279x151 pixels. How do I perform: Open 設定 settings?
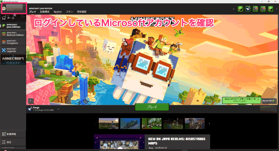pyautogui.click(x=13, y=142)
